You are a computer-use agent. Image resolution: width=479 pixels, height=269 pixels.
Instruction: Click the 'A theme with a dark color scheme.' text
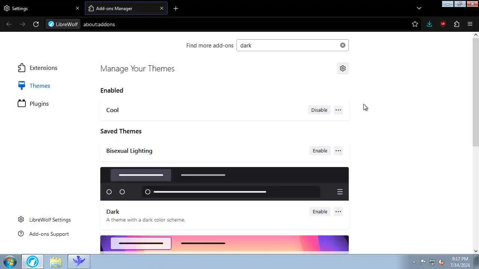[x=146, y=220]
